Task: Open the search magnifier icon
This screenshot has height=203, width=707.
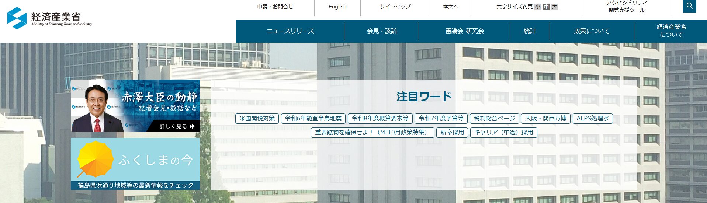Action: [689, 6]
